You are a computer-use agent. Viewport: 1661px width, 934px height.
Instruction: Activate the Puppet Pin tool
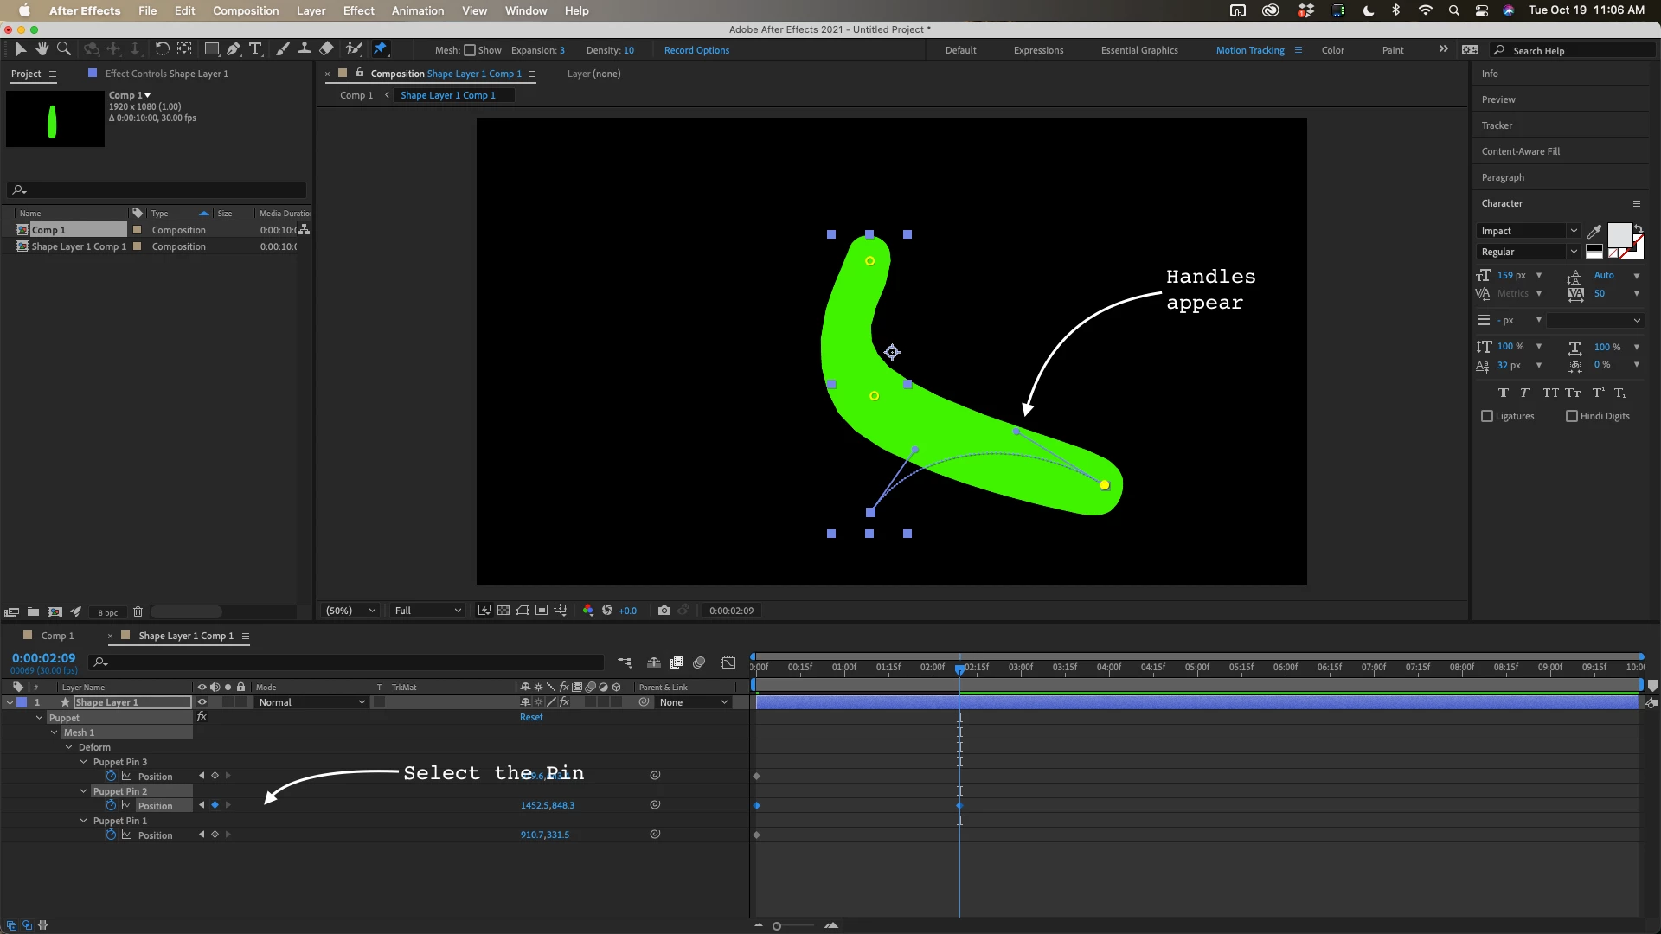pos(380,49)
